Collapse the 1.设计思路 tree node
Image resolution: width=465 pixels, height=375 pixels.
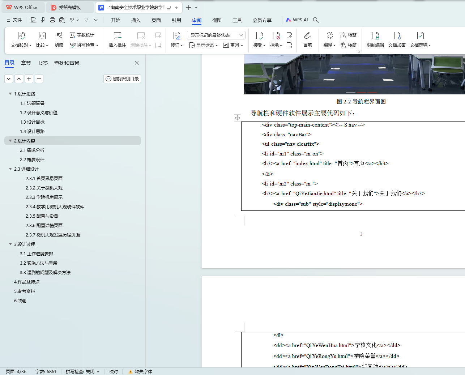(10, 94)
